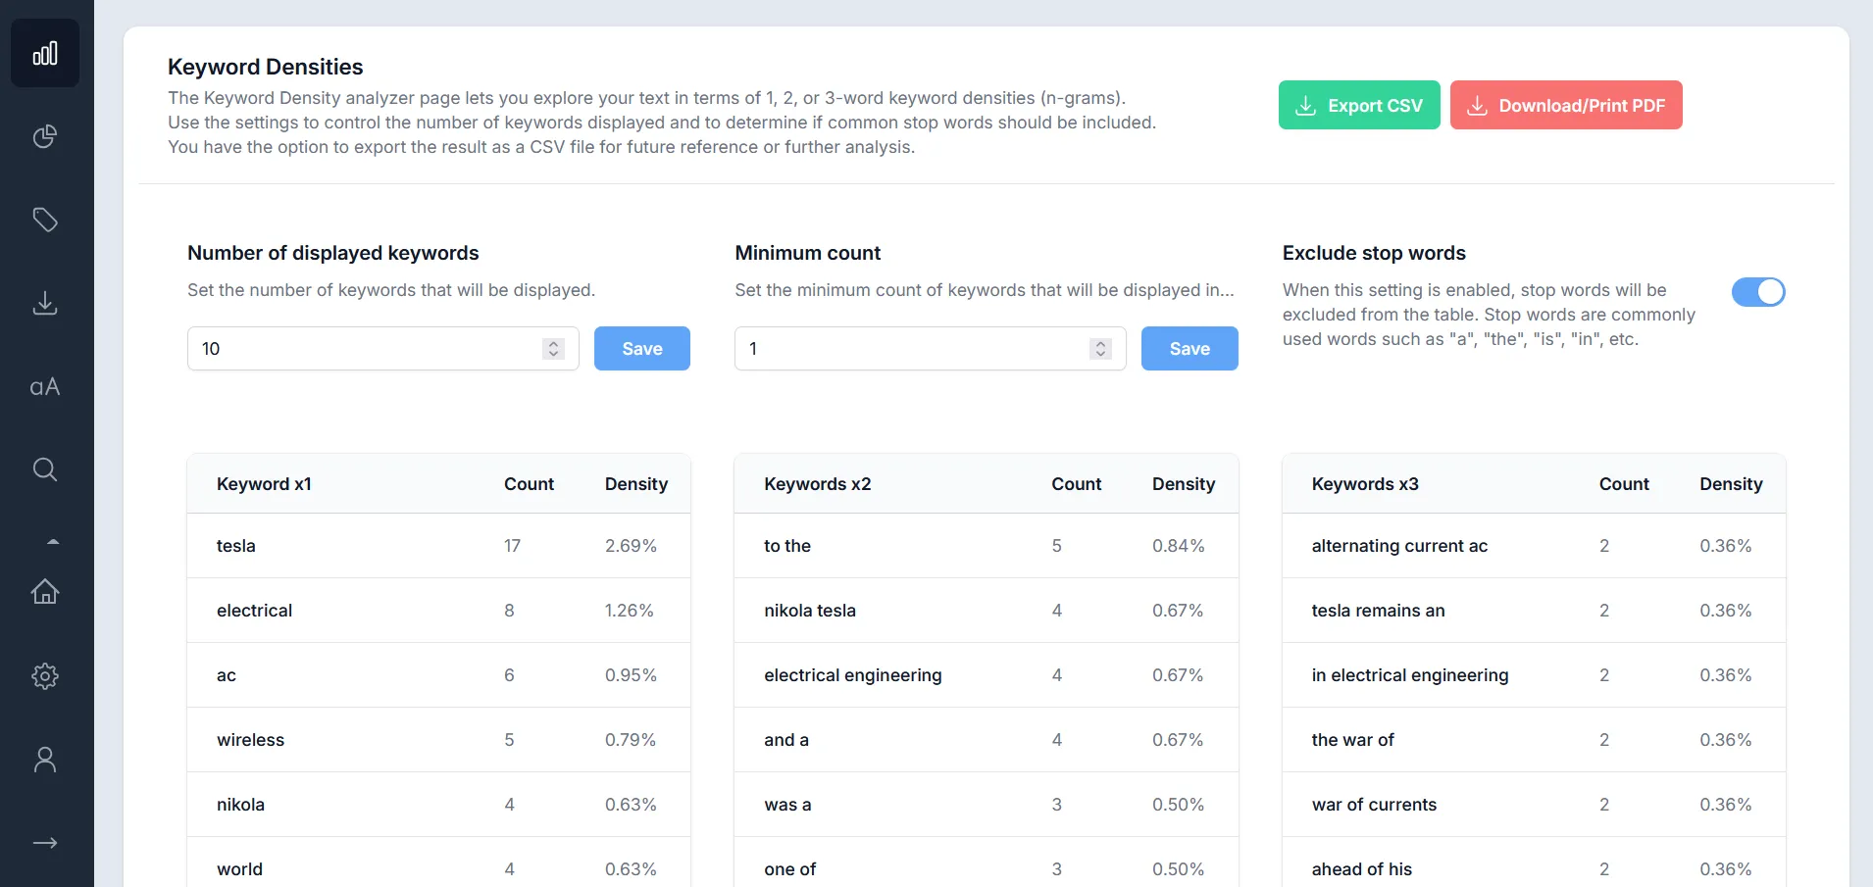
Task: Select the 'one of' keyword row
Action: 987,862
